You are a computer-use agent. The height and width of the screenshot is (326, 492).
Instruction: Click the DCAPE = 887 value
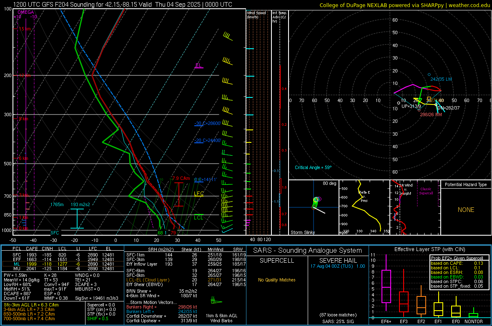pyautogui.click(x=17, y=294)
